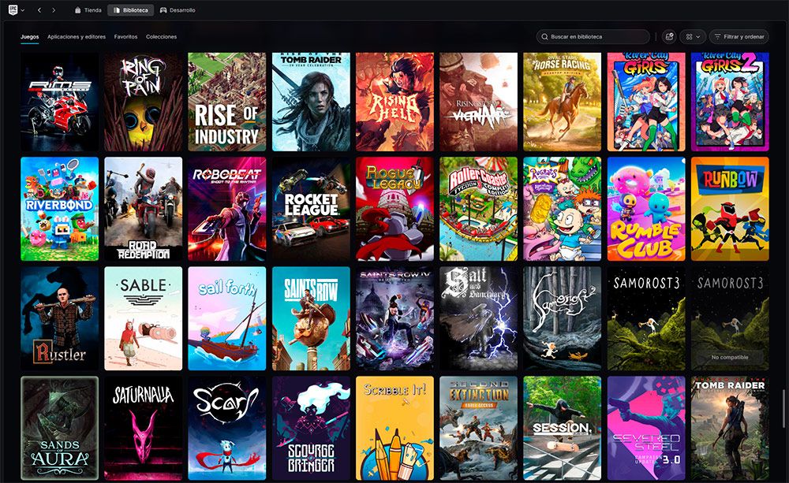Select the Saints Row tile
Image resolution: width=789 pixels, height=483 pixels.
tap(311, 318)
